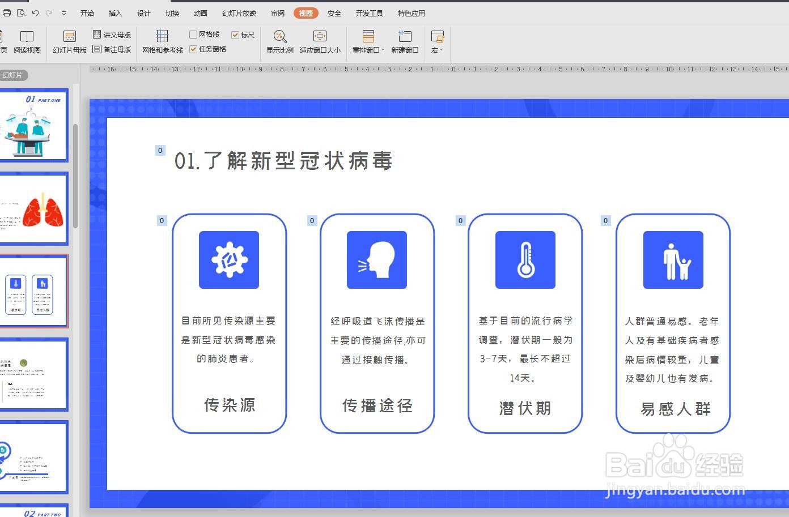Image resolution: width=789 pixels, height=517 pixels.
Task: Click animation tag 0 beside 潜伏期 card
Action: click(460, 220)
